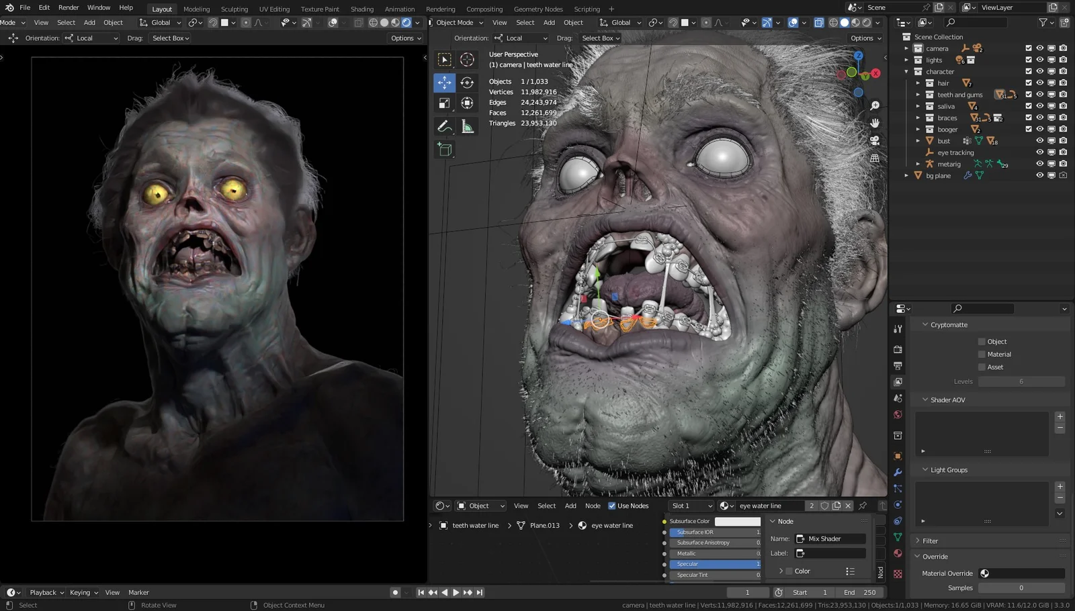Select the Measure tool
Screen dimensions: 1075x611
[467, 126]
